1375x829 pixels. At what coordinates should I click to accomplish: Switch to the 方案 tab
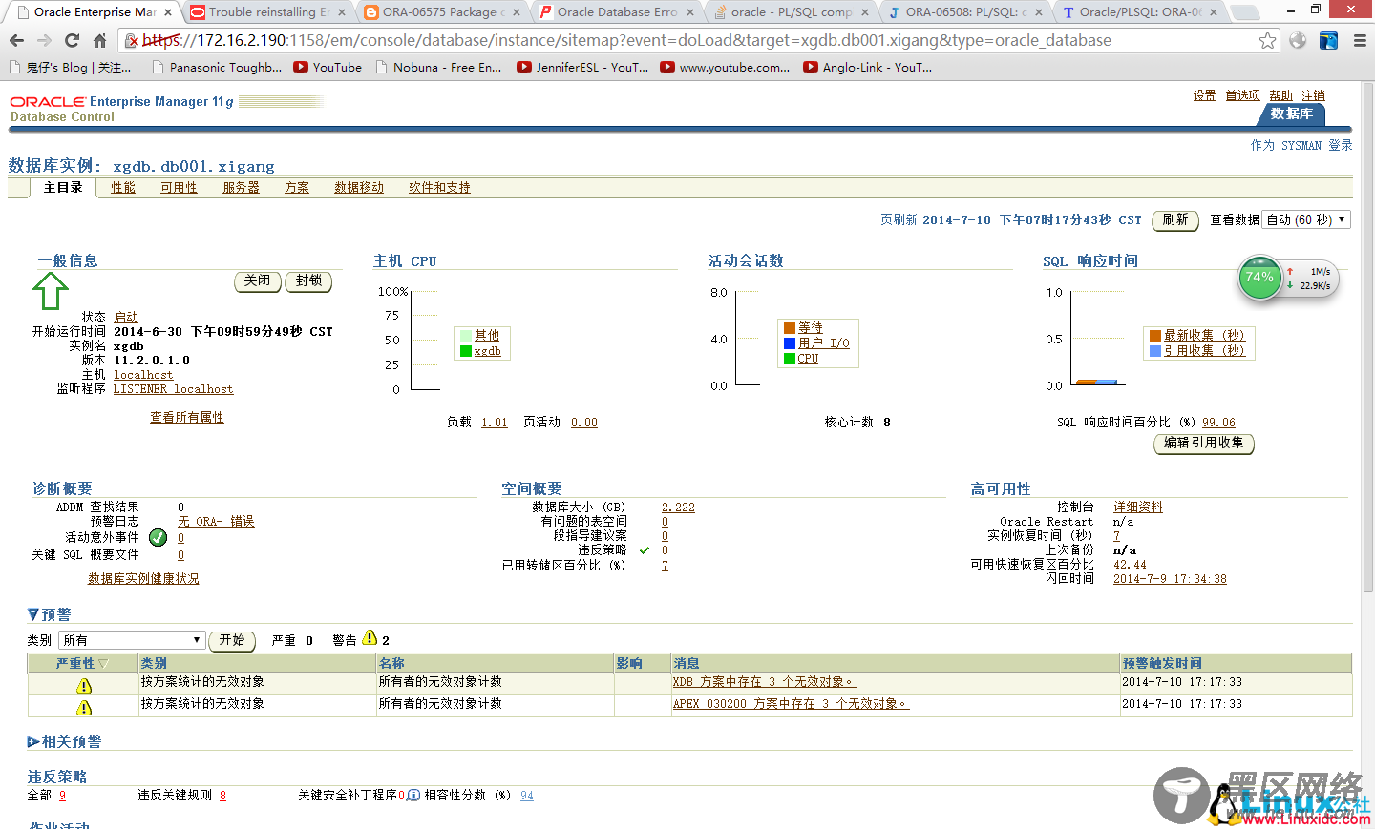coord(297,188)
